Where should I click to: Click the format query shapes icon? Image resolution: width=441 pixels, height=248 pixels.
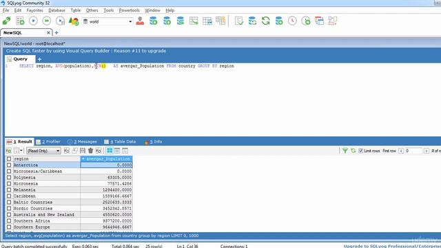[74, 21]
